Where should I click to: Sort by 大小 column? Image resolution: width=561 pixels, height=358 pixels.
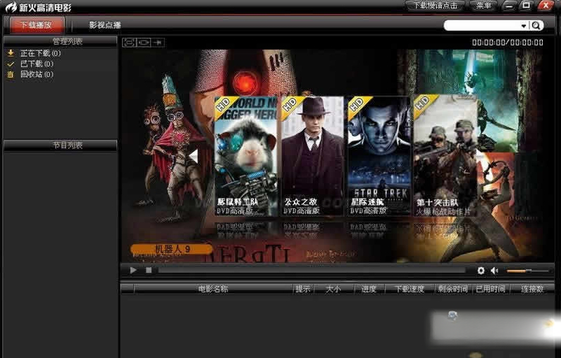pos(333,289)
